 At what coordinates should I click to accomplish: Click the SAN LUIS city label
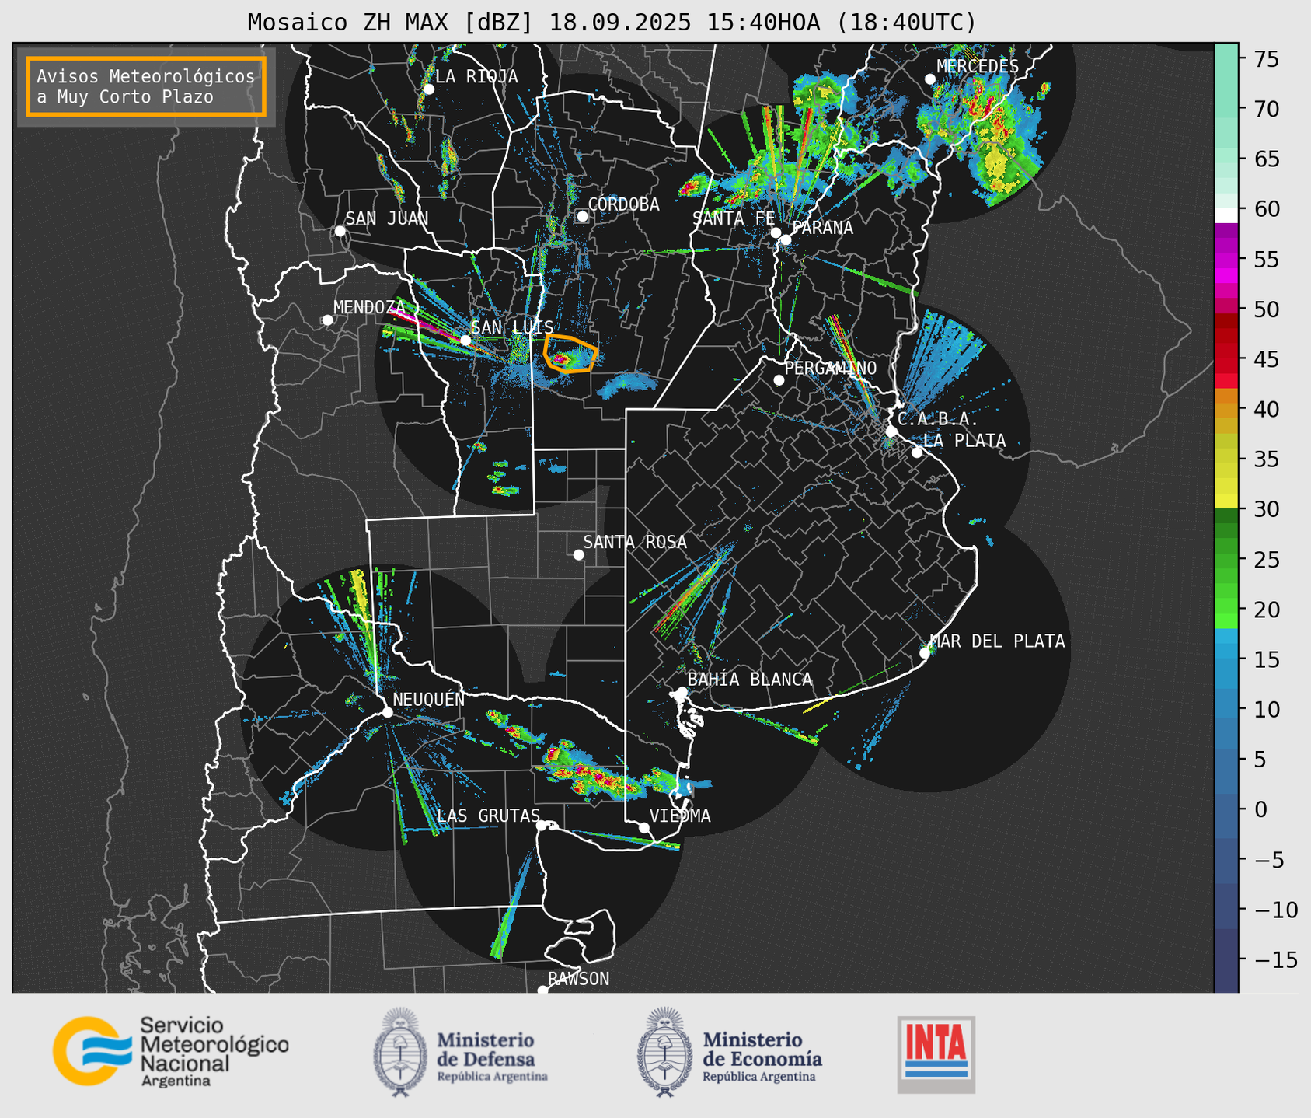(512, 327)
